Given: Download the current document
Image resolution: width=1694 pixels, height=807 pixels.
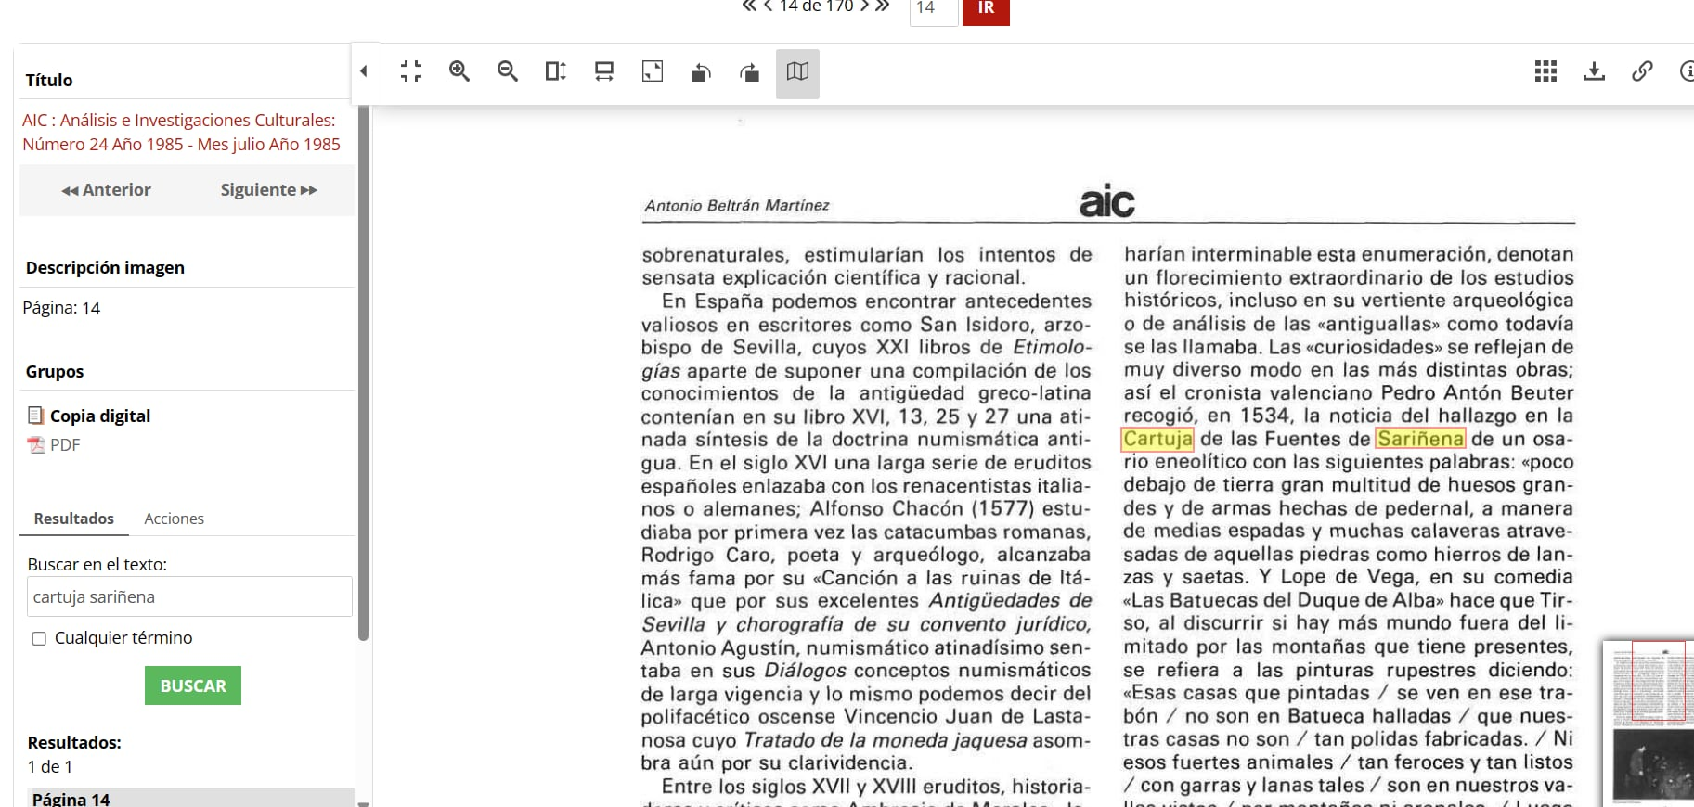Looking at the screenshot, I should click(x=1594, y=71).
